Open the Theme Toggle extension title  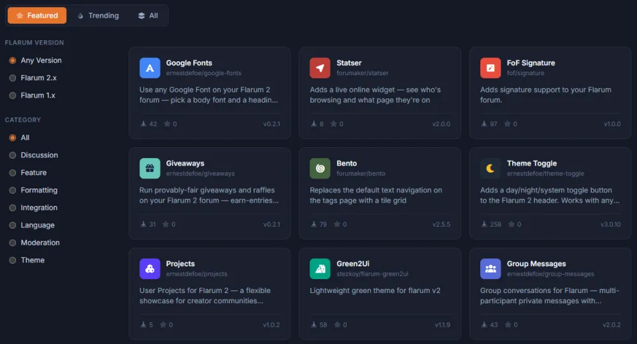tap(531, 163)
